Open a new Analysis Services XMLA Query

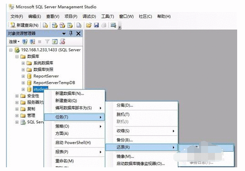[70, 25]
